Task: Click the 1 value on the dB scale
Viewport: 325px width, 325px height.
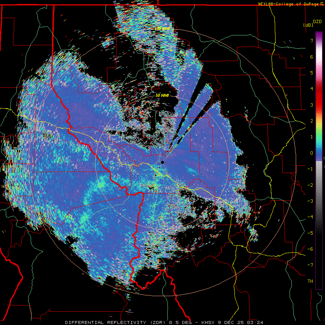Action: pos(312,137)
